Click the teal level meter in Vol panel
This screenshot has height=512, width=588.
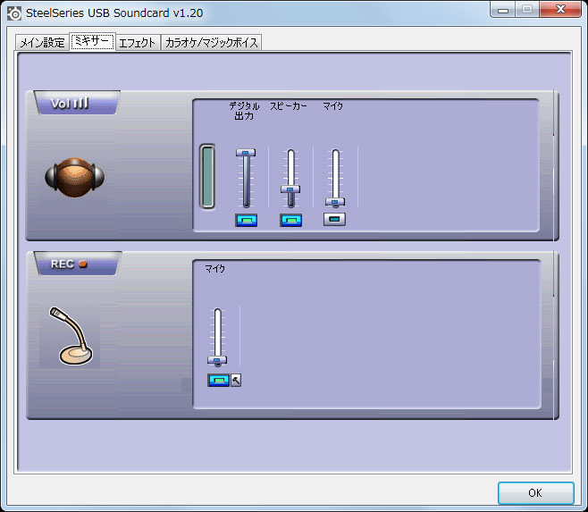click(x=207, y=176)
